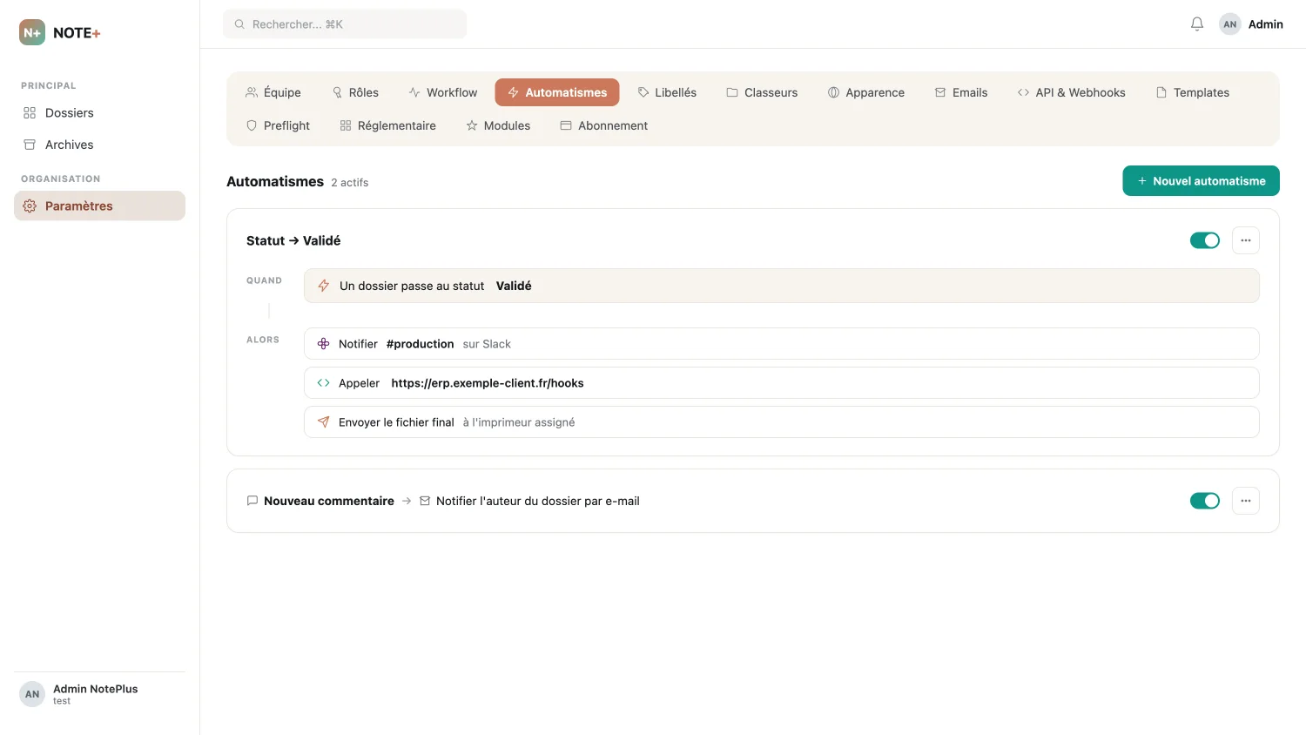Click the Rechercher search field

pyautogui.click(x=345, y=24)
